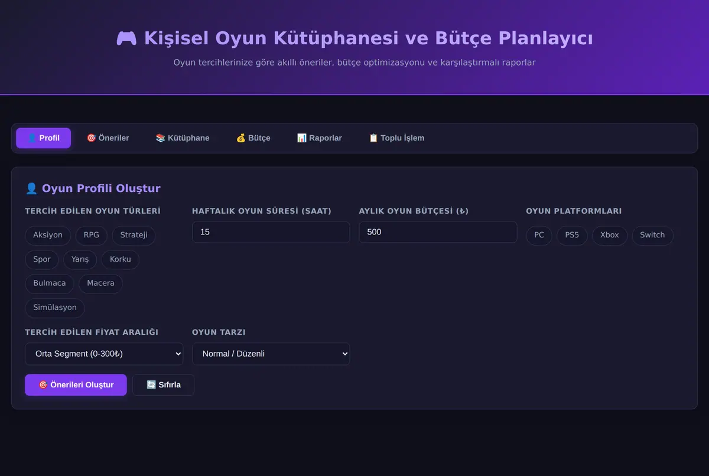Click the person icon beside Oyun Profili Oluştur
The height and width of the screenshot is (476, 709).
click(x=31, y=188)
